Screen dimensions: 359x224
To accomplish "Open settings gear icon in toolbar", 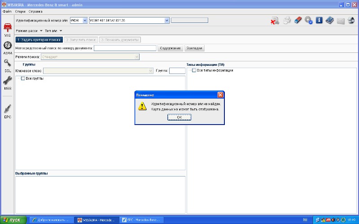I will point(308,20).
